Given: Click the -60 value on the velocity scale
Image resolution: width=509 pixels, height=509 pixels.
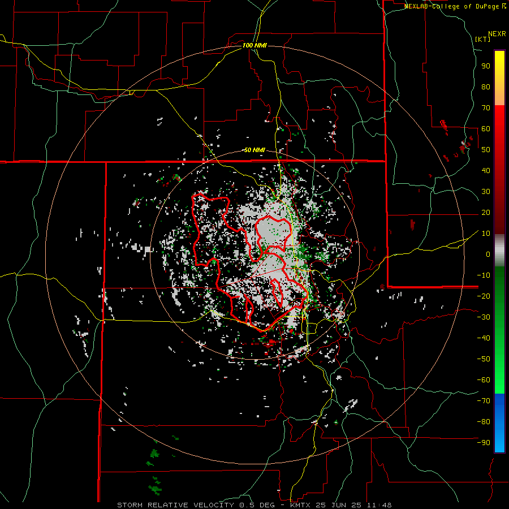Looking at the screenshot, I should click(484, 380).
